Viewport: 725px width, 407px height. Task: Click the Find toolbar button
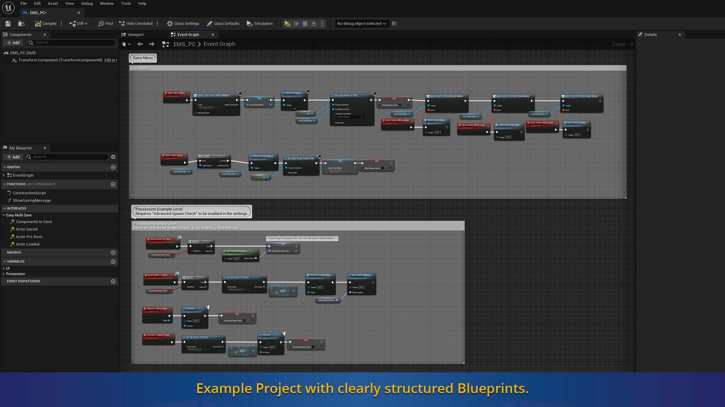pyautogui.click(x=105, y=24)
